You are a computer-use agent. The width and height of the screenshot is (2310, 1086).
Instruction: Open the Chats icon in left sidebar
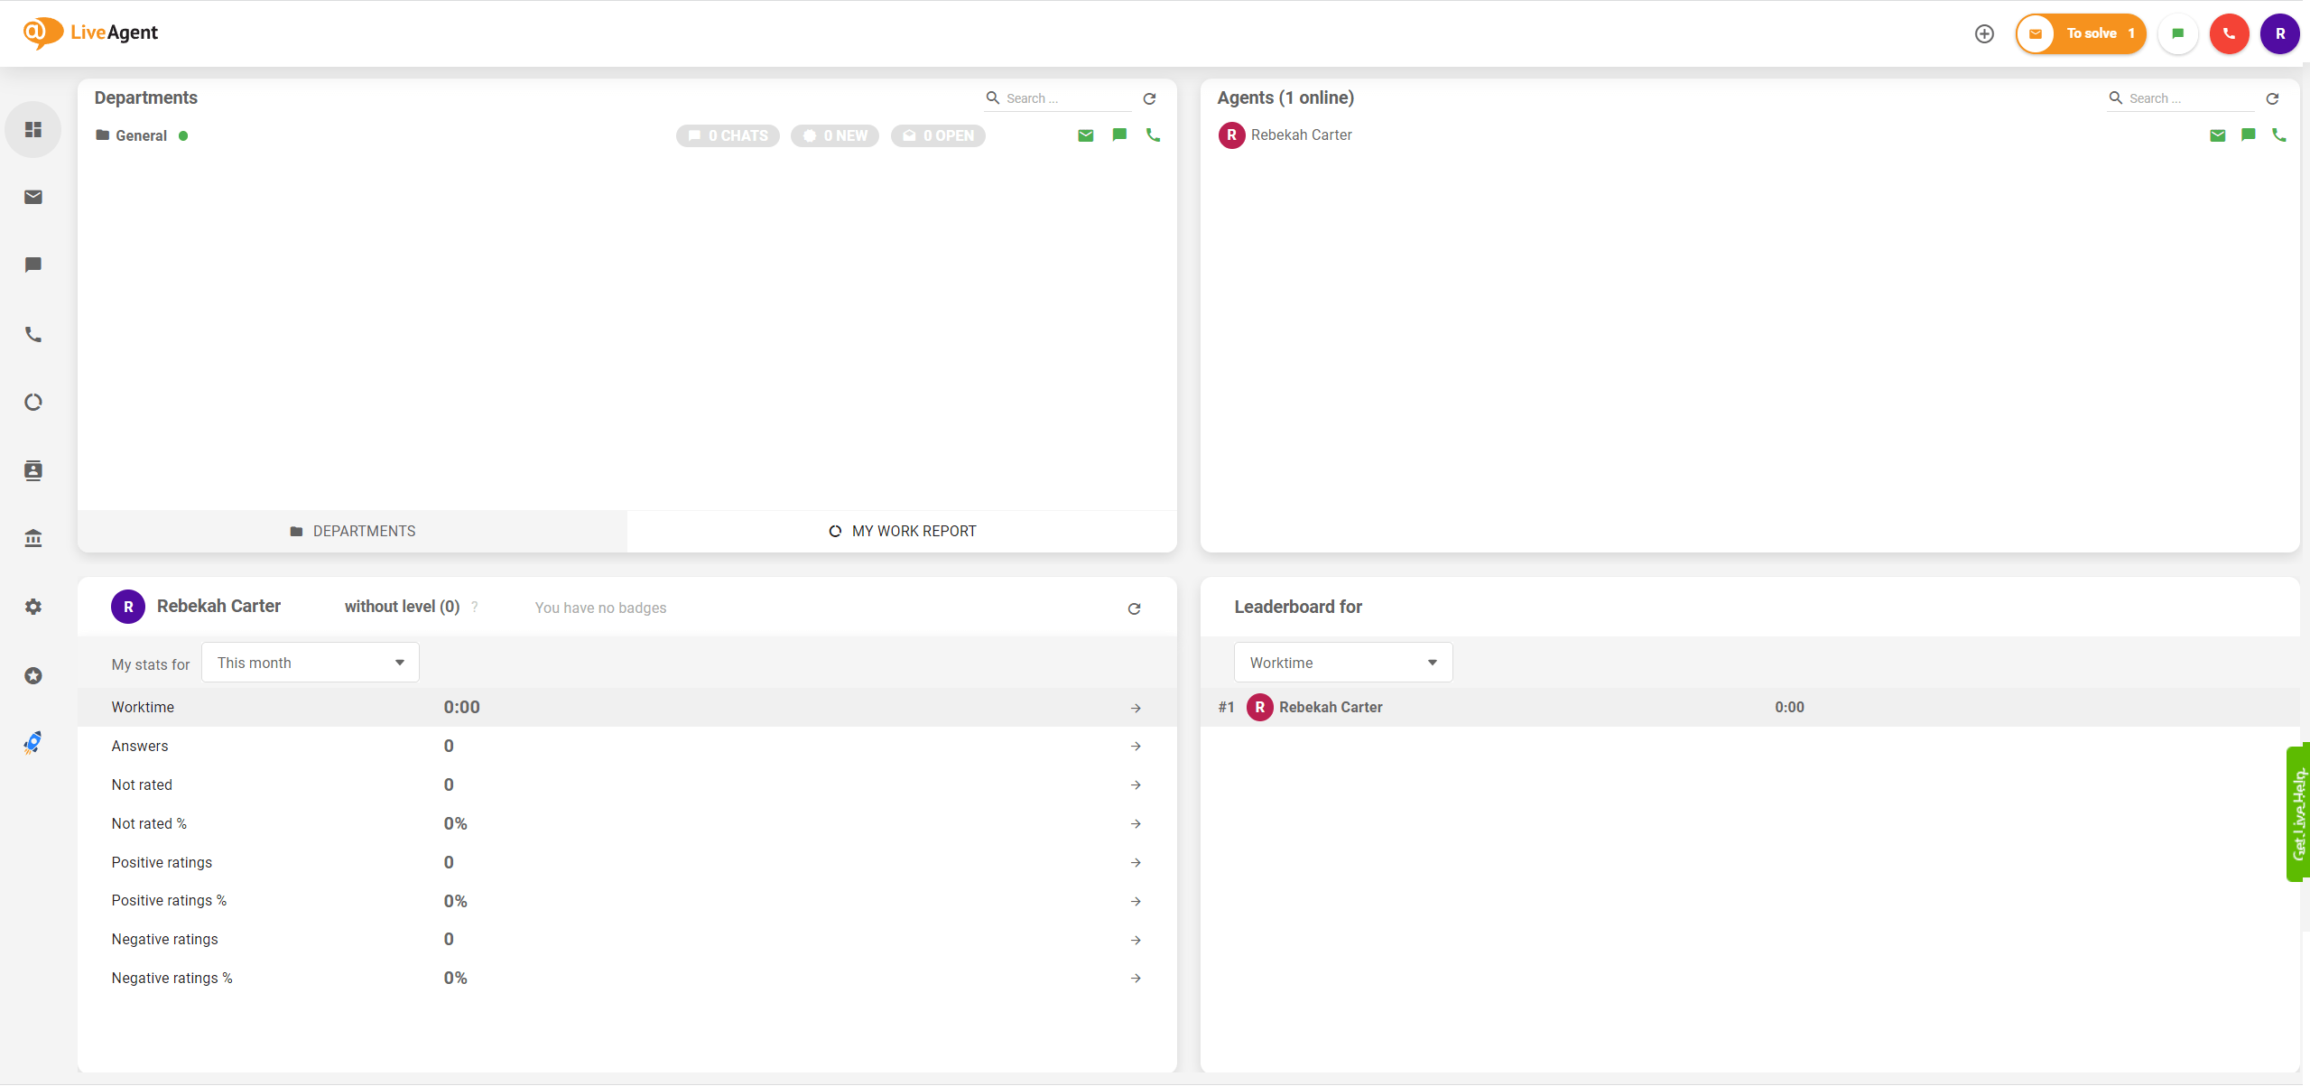coord(33,265)
